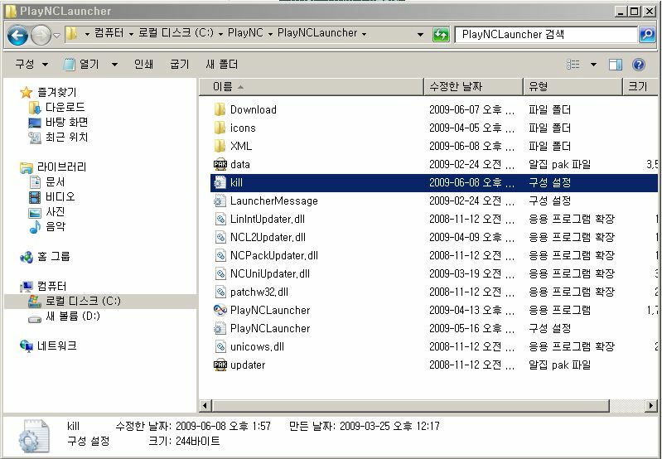Click the 열기 toolbar button
The image size is (662, 459).
pos(81,64)
